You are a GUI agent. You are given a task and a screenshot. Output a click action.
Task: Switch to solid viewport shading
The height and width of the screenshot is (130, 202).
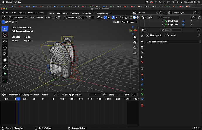[x=134, y=17]
